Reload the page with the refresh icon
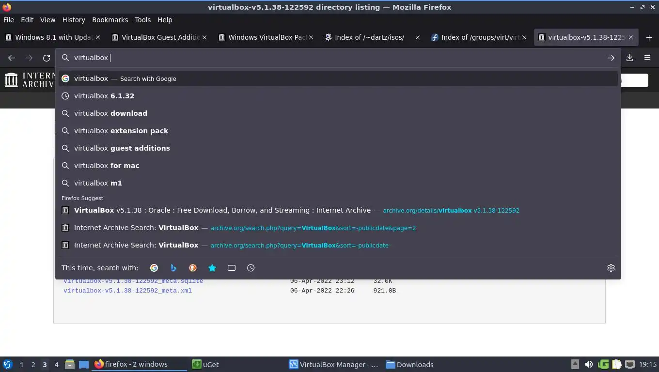 (47, 58)
